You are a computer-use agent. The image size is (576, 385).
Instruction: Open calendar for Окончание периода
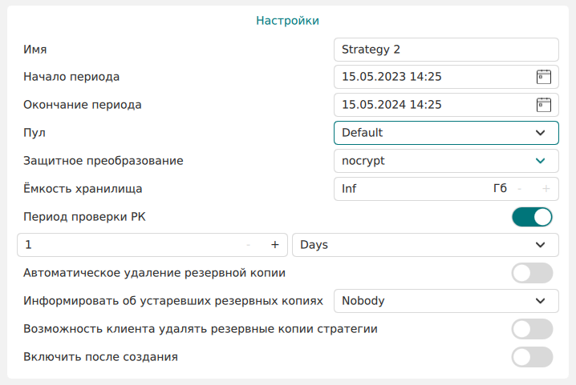(x=544, y=105)
